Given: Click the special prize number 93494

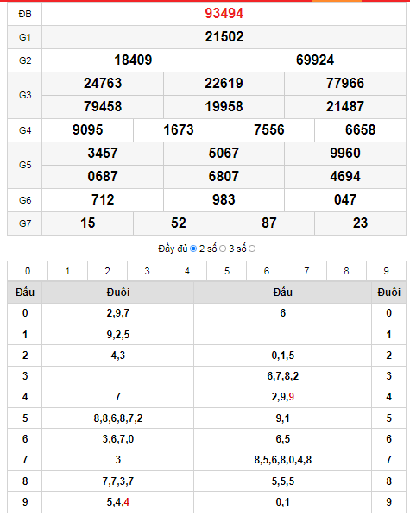Looking at the screenshot, I should [224, 14].
